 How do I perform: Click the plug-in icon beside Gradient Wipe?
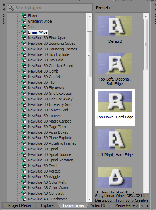coord(24,21)
